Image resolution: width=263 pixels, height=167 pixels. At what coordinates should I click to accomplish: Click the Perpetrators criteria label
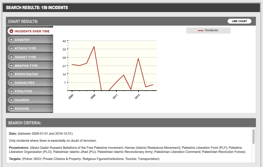pos(19,148)
